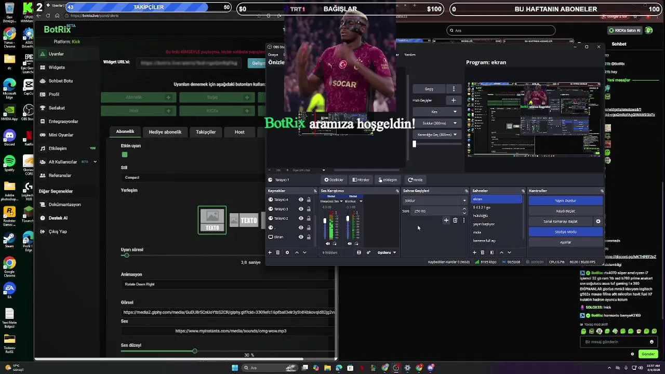Image resolution: width=665 pixels, height=374 pixels.
Task: Remove selected source in OBS Kaynaklar panel
Action: (278, 252)
